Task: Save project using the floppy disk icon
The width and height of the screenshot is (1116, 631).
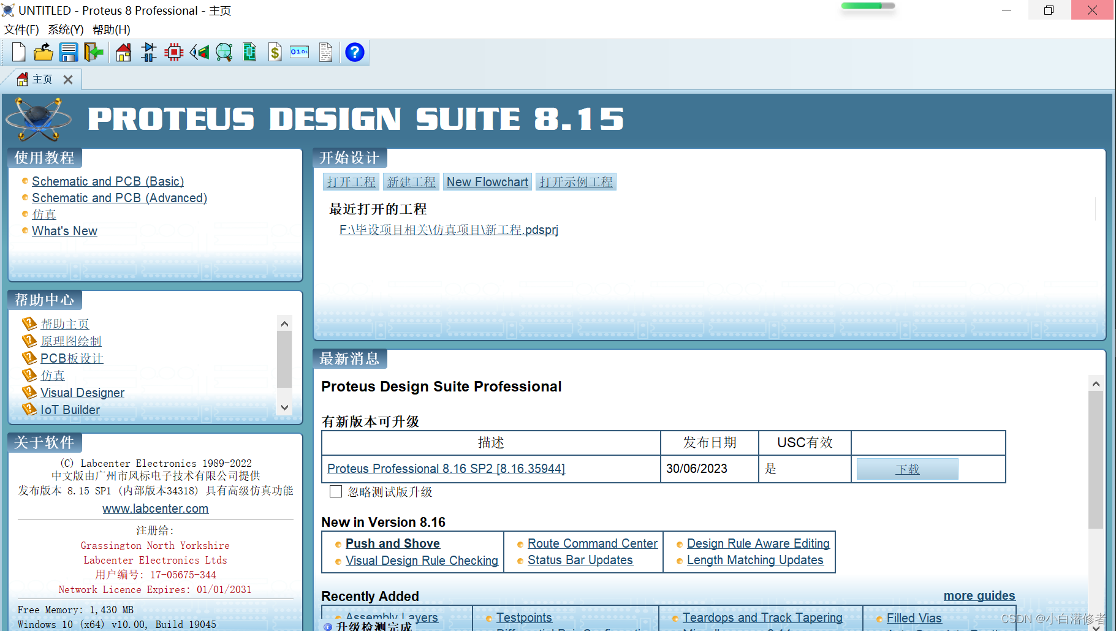Action: pyautogui.click(x=69, y=53)
